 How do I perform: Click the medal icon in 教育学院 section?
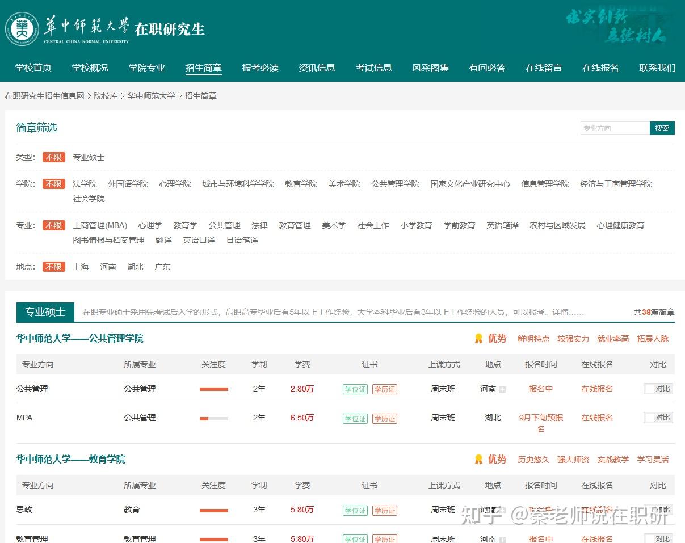478,460
